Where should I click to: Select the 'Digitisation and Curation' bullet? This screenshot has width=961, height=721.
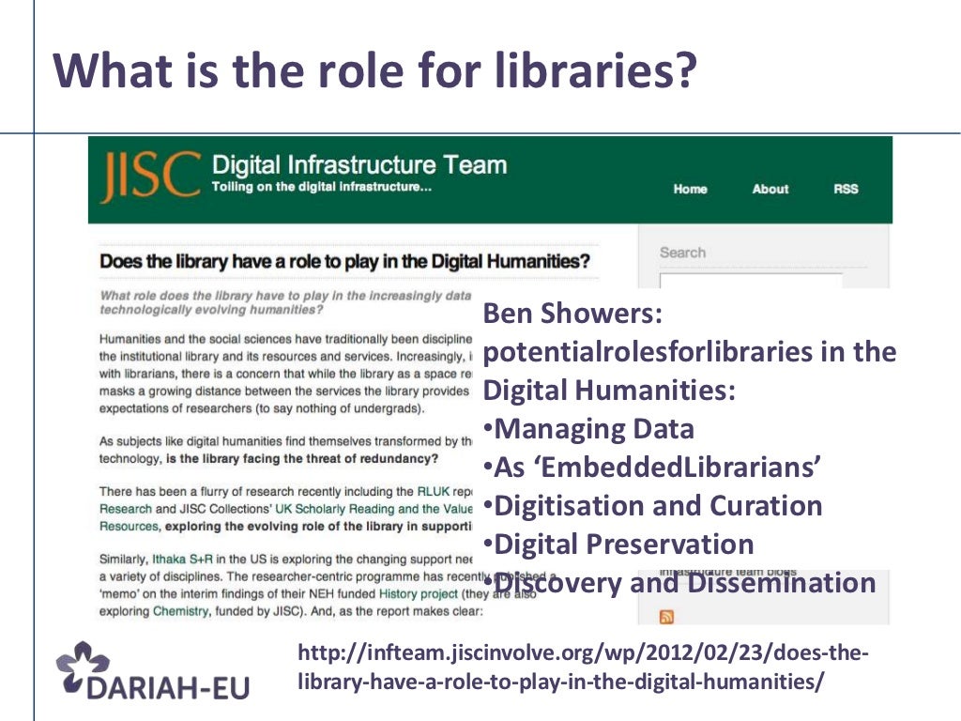click(x=653, y=506)
